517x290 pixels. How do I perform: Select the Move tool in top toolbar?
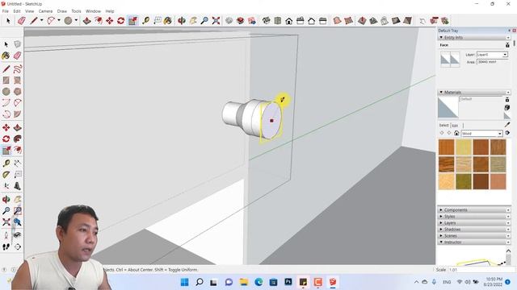coord(110,21)
